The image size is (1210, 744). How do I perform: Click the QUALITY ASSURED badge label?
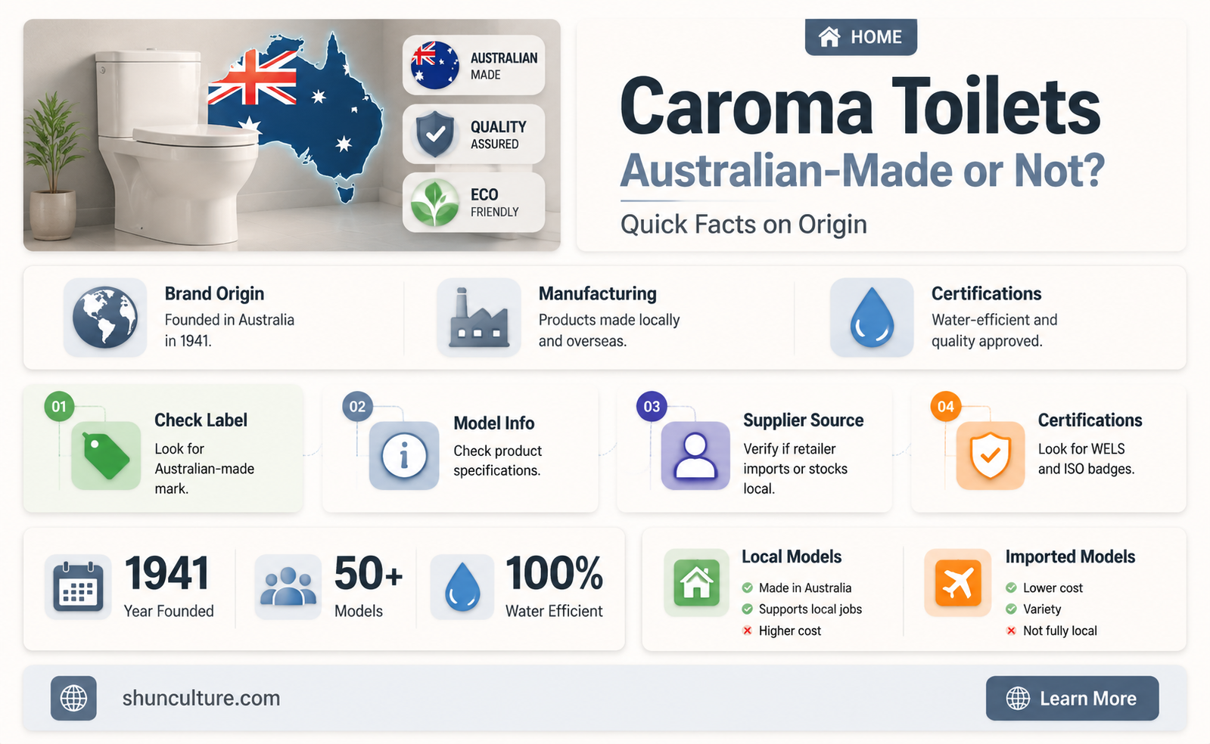pyautogui.click(x=498, y=135)
